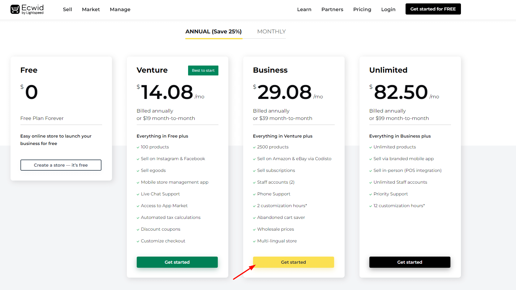The width and height of the screenshot is (516, 290).
Task: Click checkmark icon beside Abandoned cart saver
Action: [x=254, y=218]
